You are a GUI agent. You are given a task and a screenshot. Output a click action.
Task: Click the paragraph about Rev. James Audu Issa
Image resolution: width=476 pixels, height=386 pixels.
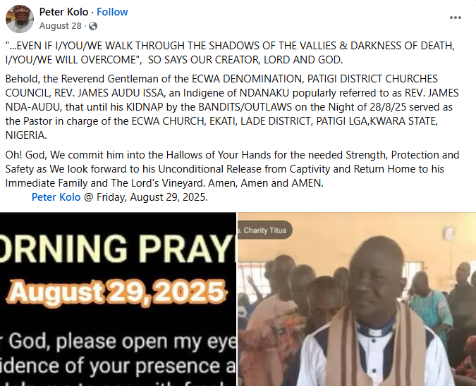point(232,107)
